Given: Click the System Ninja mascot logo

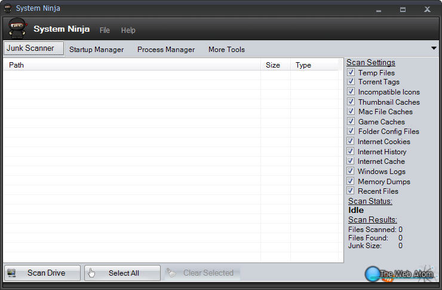Looking at the screenshot, I should click(x=17, y=29).
